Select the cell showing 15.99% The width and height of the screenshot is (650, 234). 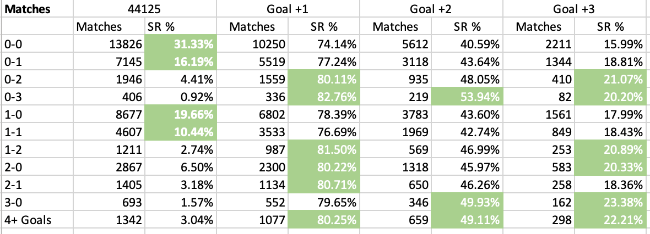pyautogui.click(x=612, y=44)
